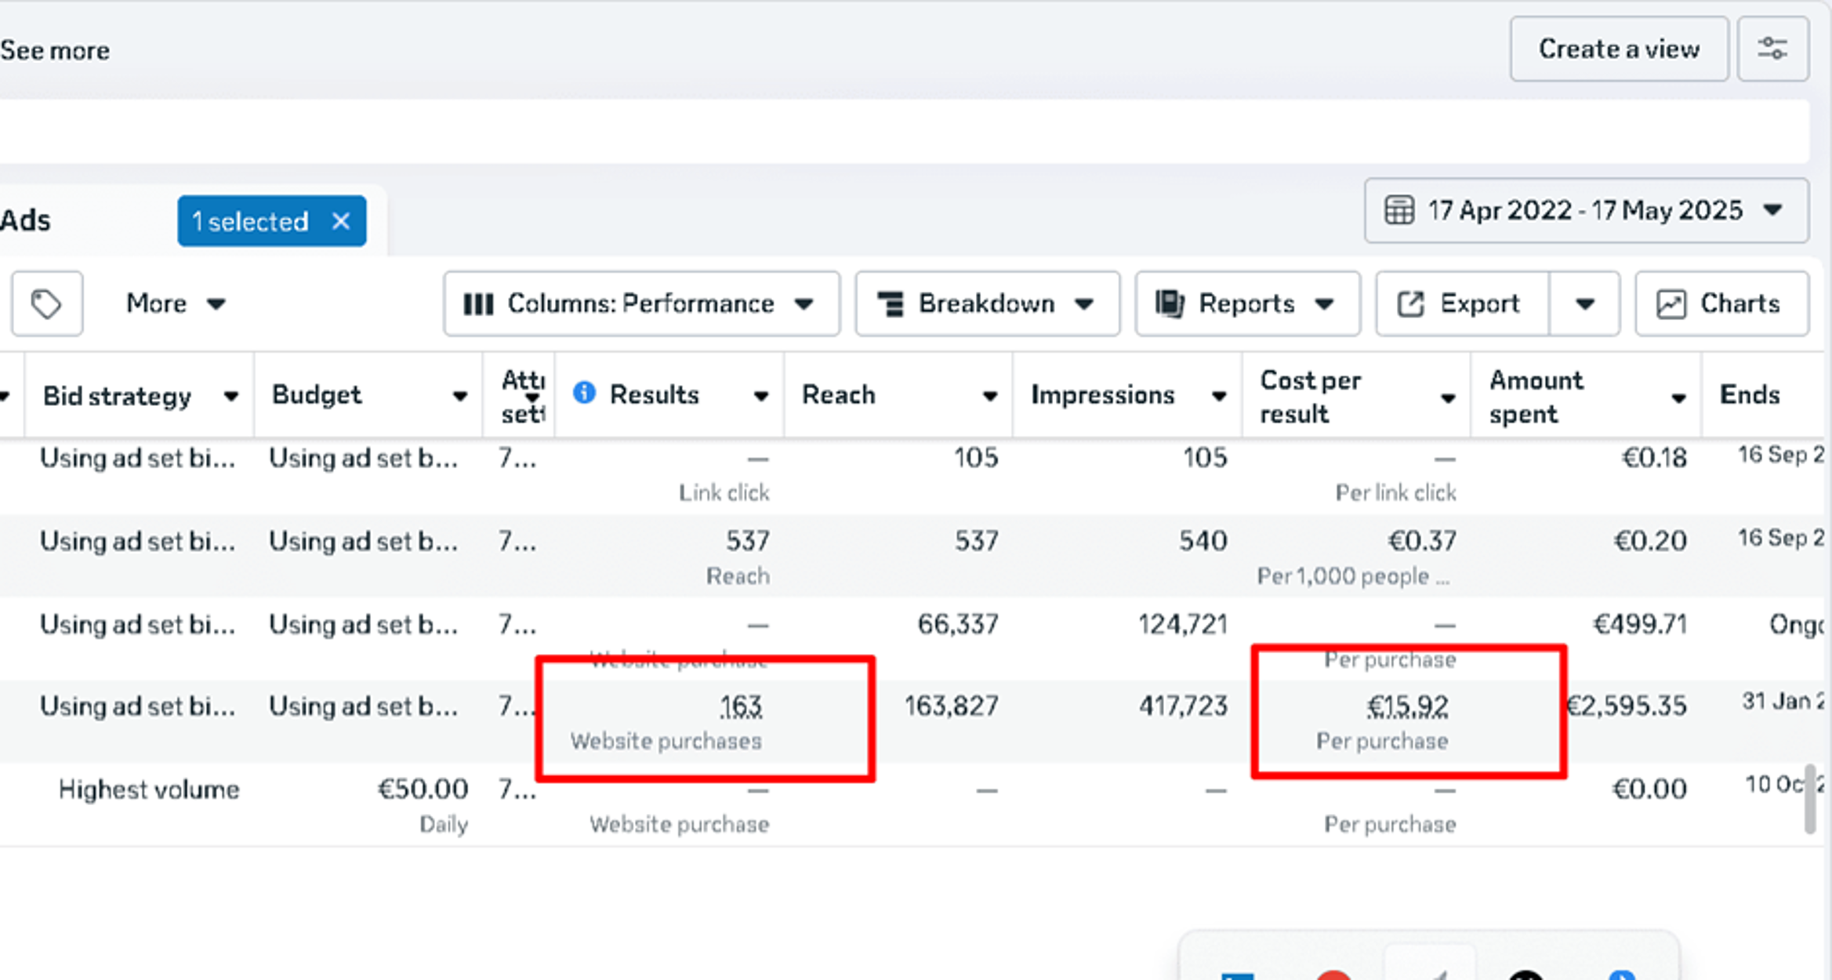
Task: Click the Create a view button
Action: pyautogui.click(x=1619, y=49)
